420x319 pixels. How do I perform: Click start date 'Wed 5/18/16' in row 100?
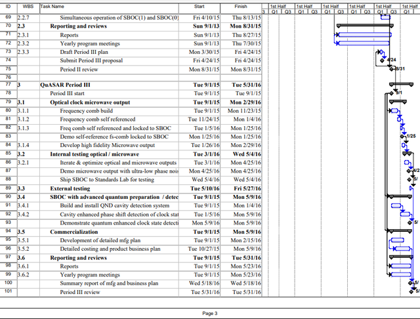tap(204, 284)
